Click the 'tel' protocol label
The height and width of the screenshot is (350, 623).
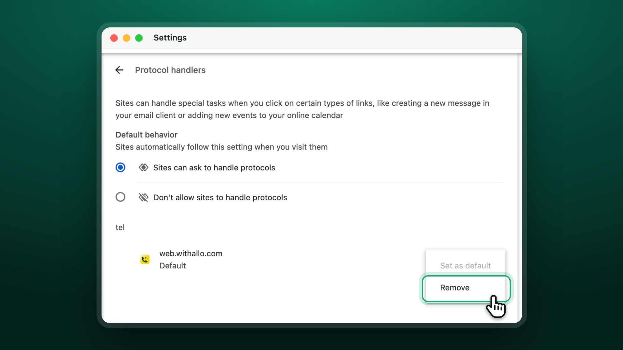click(x=120, y=227)
